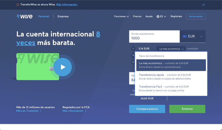This screenshot has width=222, height=130.
Task: Open the ES language selector
Action: click(x=161, y=16)
